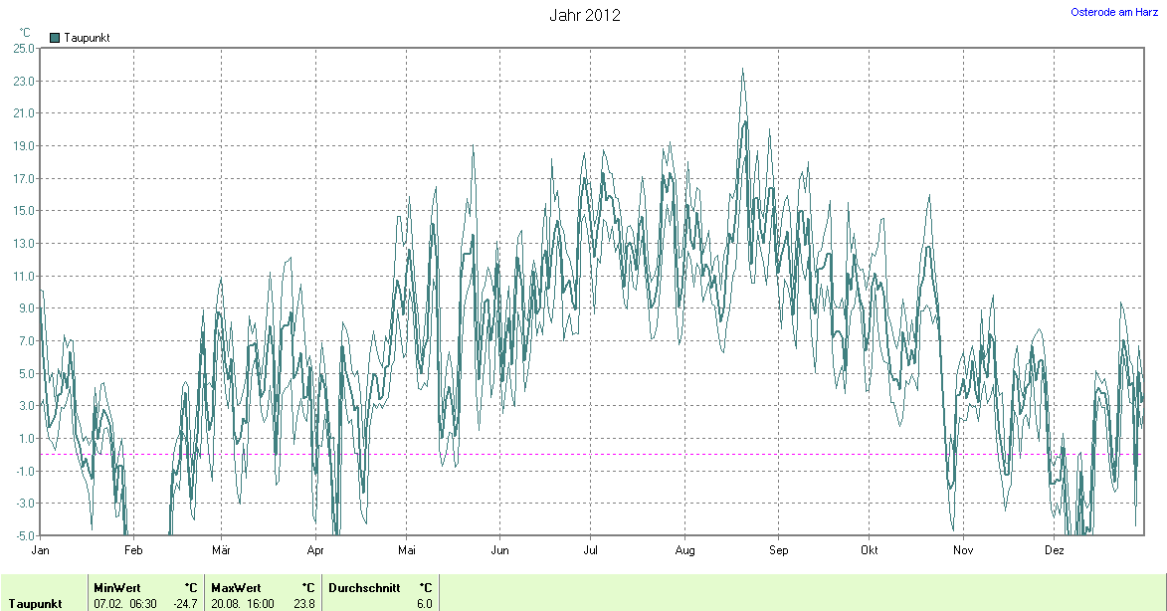Select the Taupunkt legend label
Viewport: 1167px width, 611px height.
click(87, 38)
